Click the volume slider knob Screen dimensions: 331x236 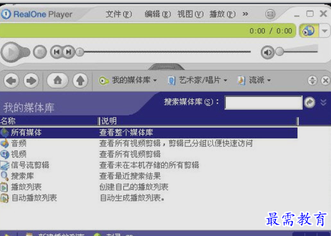point(280,51)
